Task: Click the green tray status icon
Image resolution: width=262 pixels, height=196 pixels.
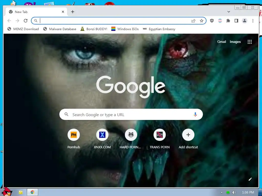Action: click(x=228, y=192)
